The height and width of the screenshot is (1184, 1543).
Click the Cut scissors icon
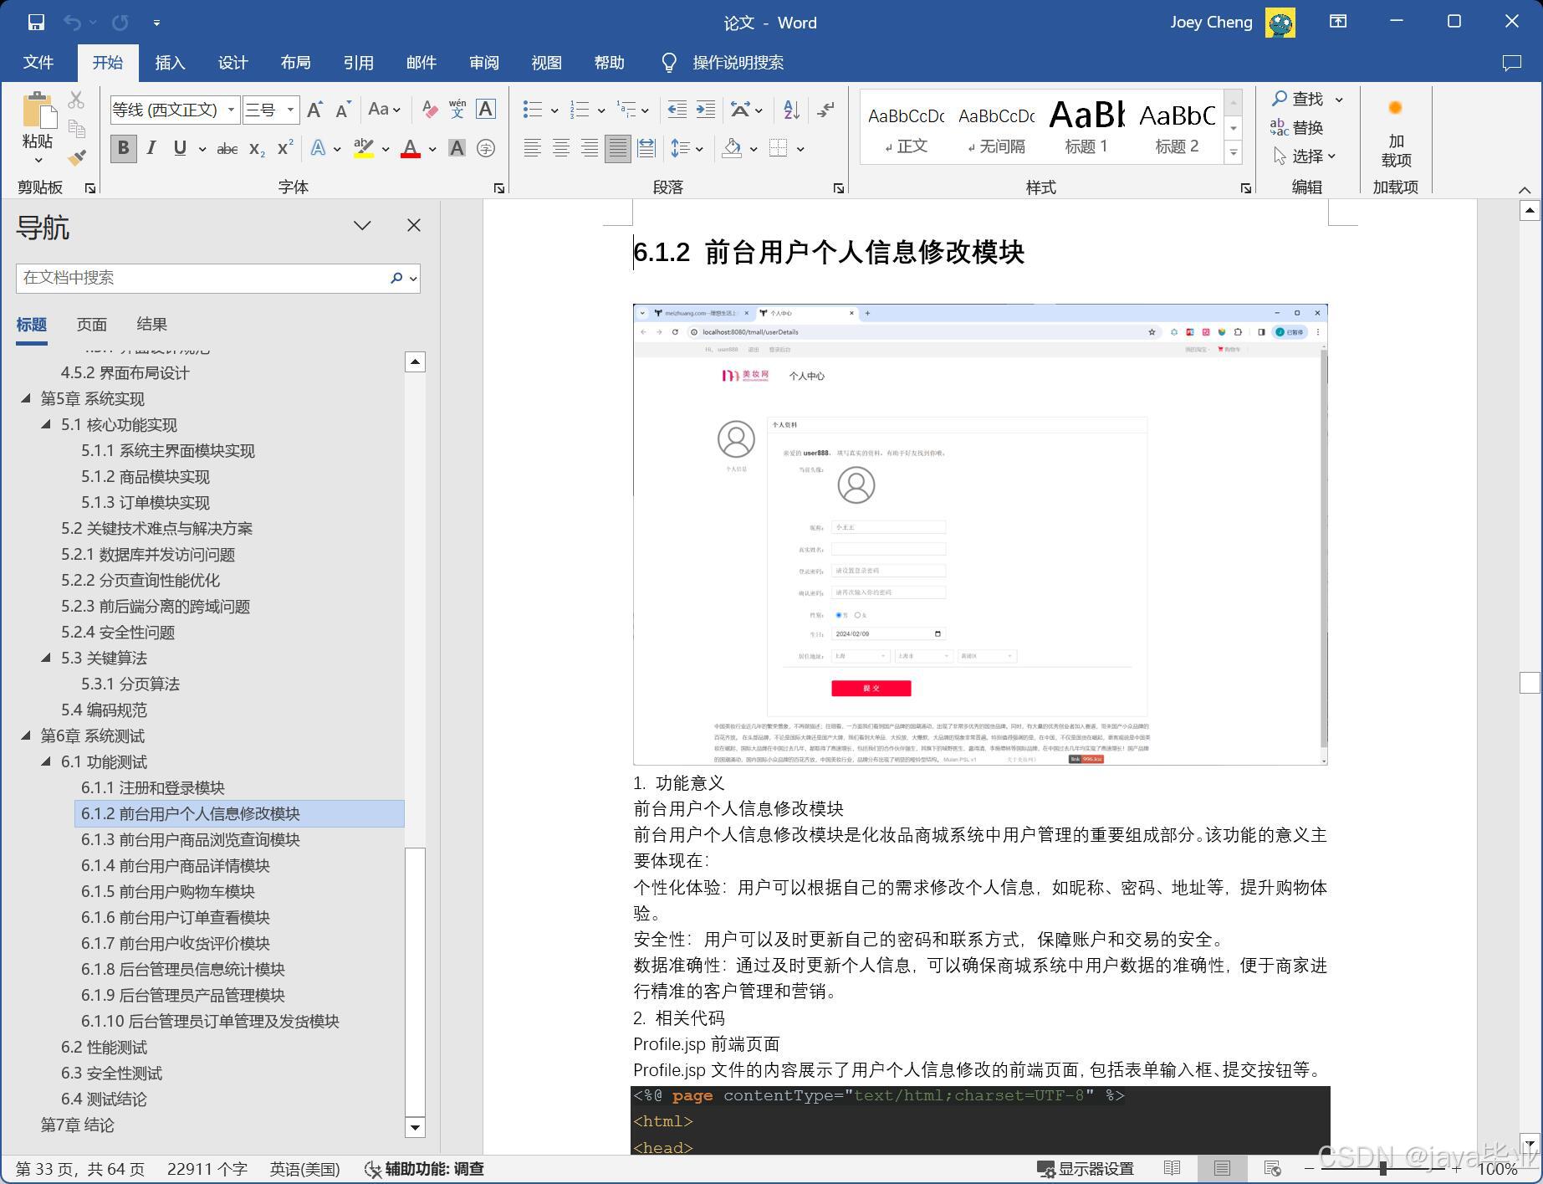(x=76, y=100)
